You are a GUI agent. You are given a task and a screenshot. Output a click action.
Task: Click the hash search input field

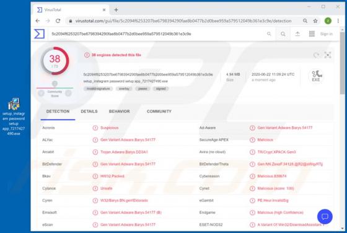click(x=158, y=34)
